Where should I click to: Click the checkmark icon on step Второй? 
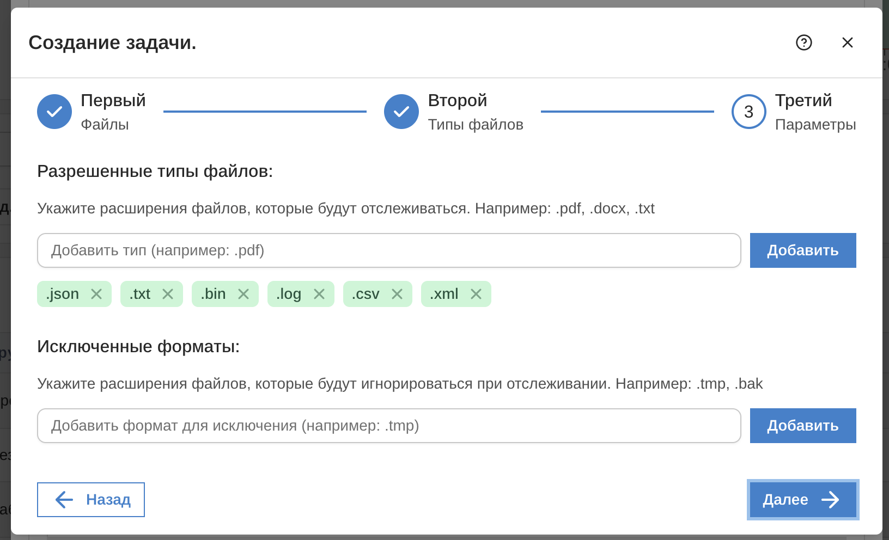[401, 112]
